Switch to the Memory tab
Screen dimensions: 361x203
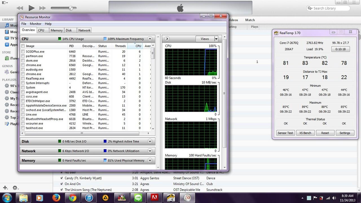(x=57, y=30)
